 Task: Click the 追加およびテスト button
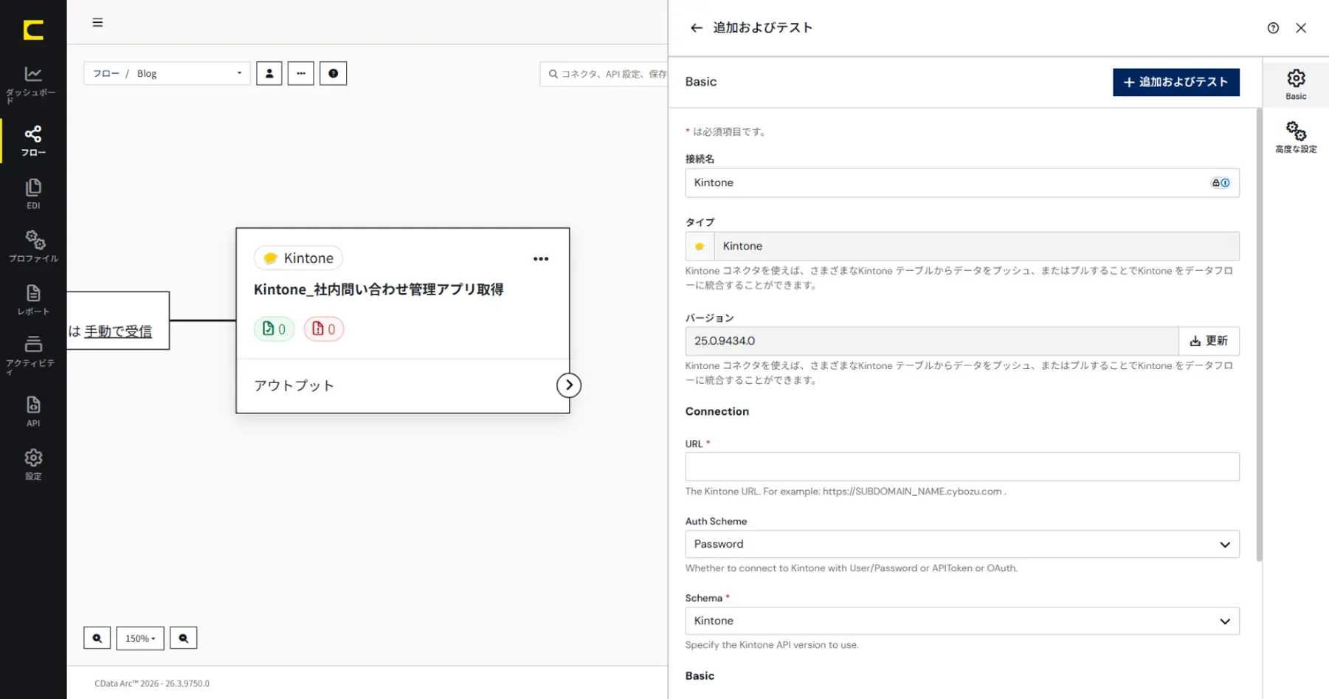1176,82
